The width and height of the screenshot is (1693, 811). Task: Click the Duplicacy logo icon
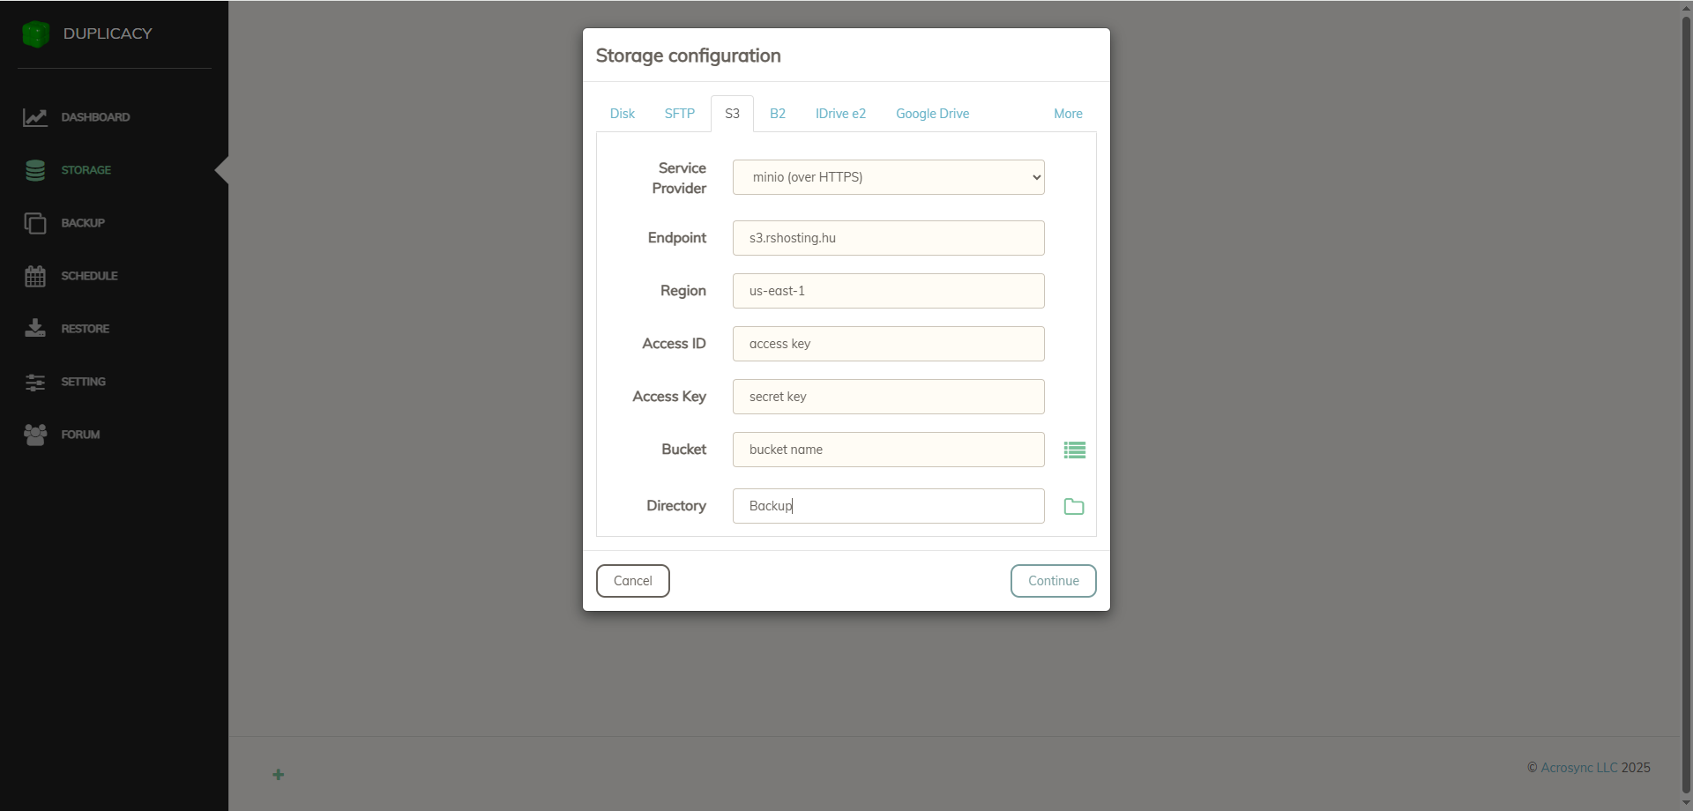click(36, 34)
